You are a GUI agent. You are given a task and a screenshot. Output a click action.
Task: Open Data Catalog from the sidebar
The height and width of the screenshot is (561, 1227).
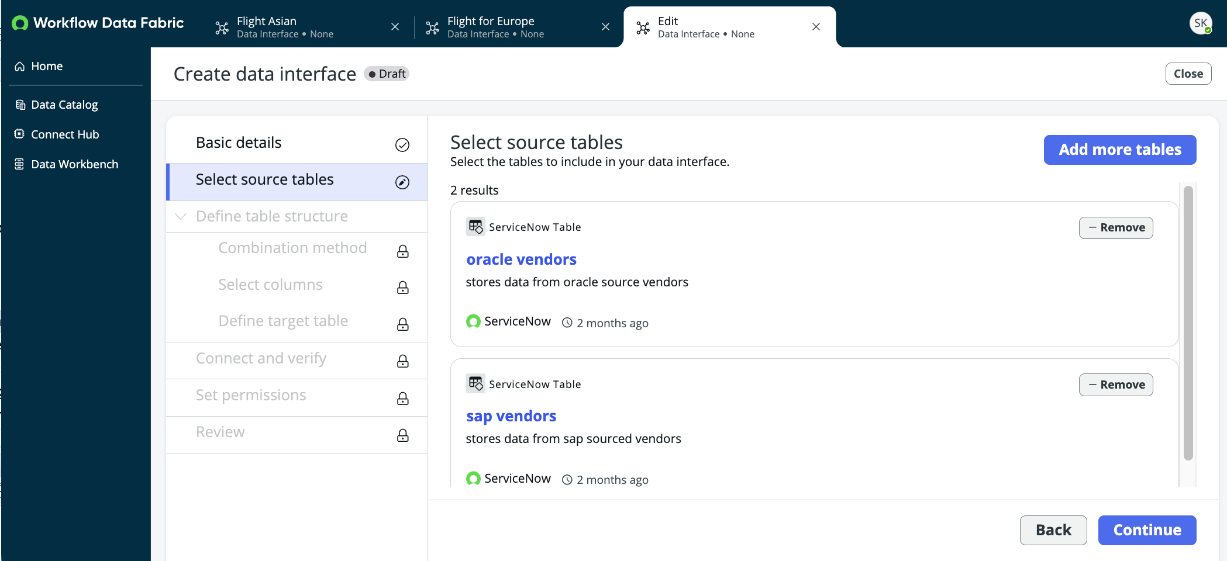coord(75,105)
